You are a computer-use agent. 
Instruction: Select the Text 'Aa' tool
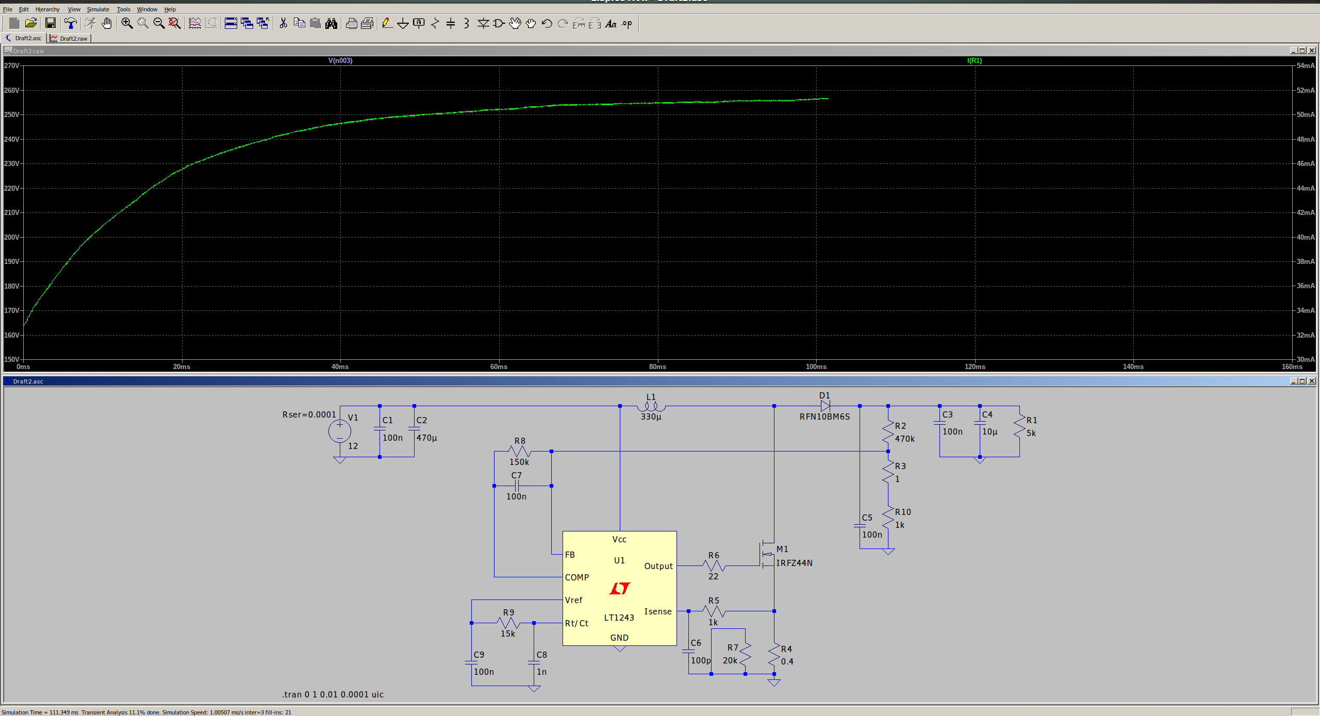click(611, 23)
